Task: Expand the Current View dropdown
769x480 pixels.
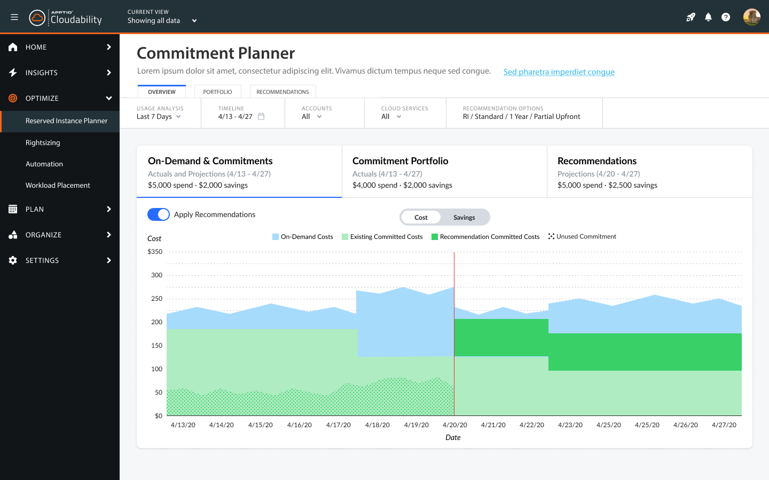Action: pos(194,21)
